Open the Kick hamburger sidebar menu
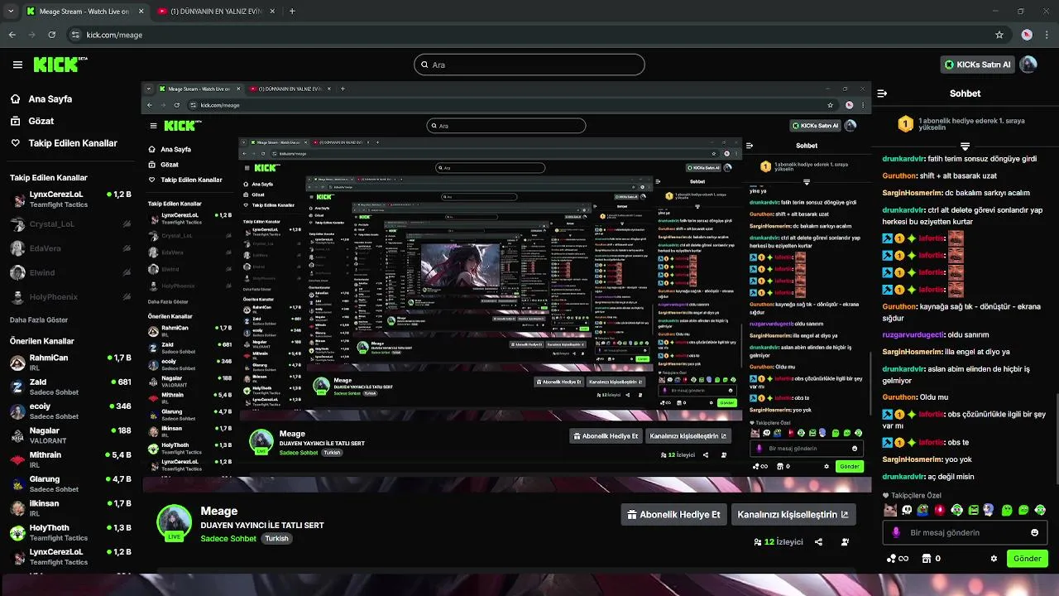 tap(17, 65)
